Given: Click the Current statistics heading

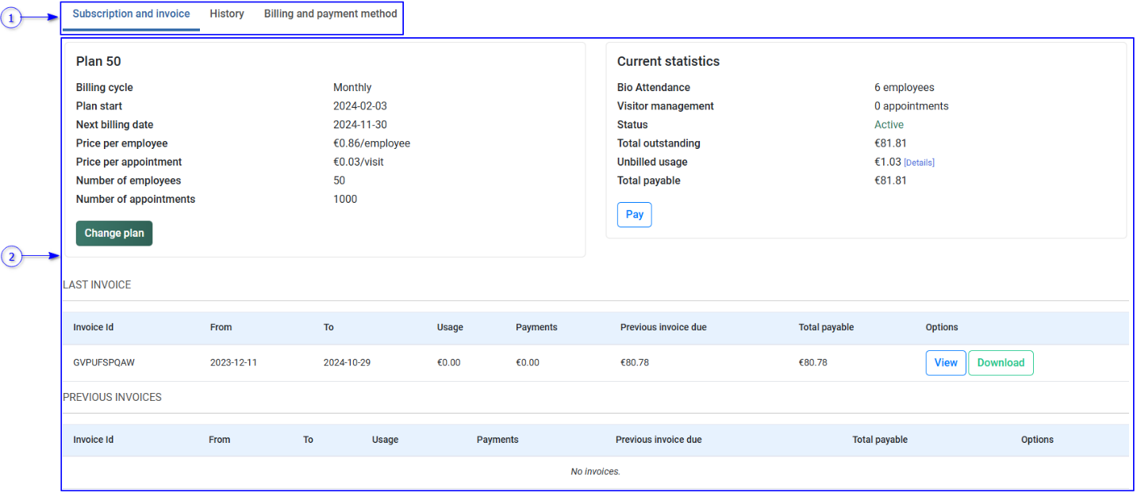Looking at the screenshot, I should [x=668, y=62].
